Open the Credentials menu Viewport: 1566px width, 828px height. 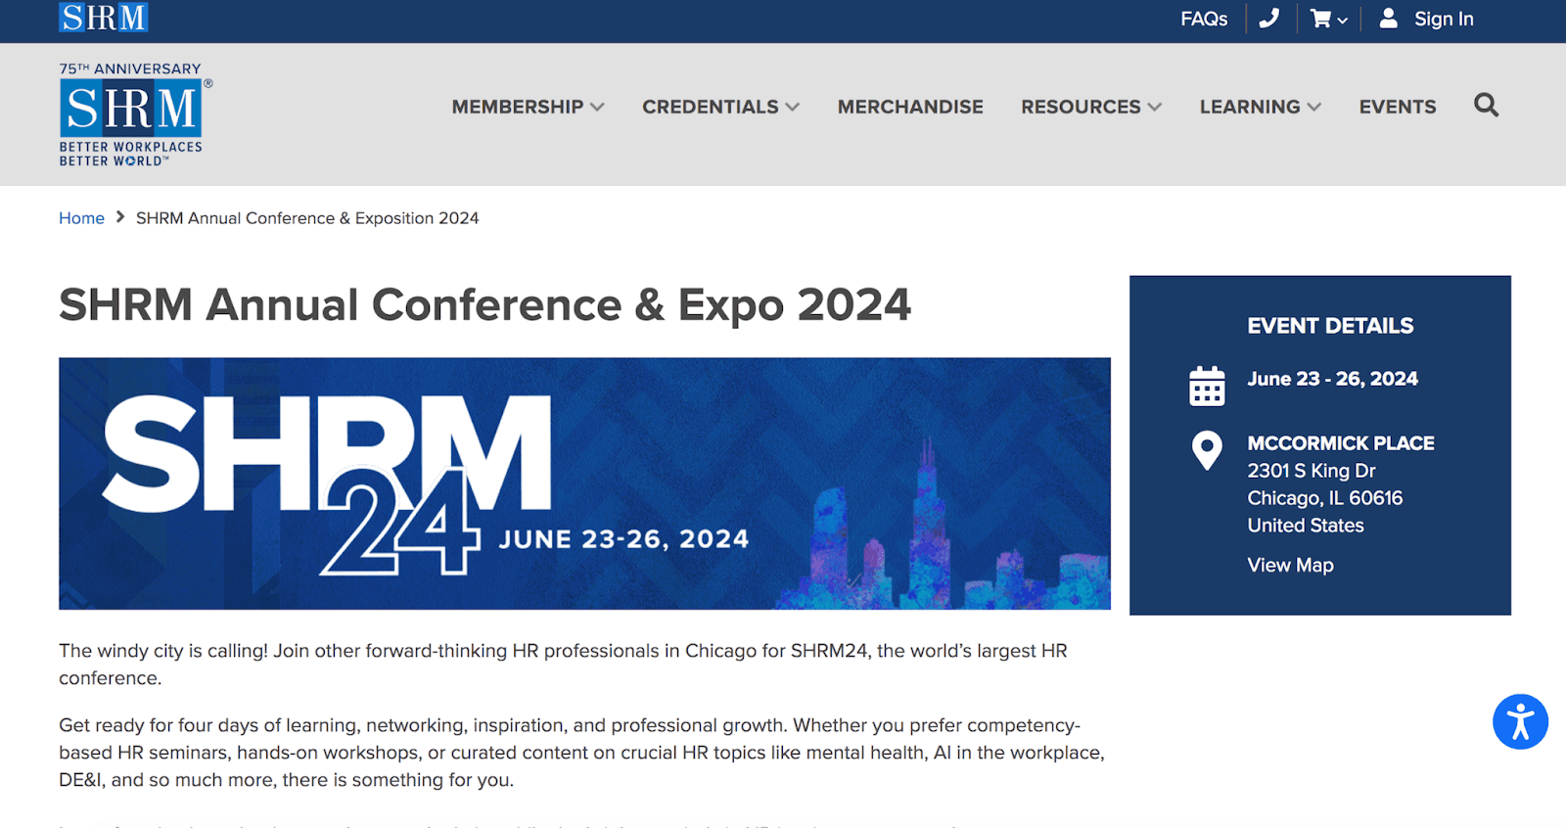point(711,107)
